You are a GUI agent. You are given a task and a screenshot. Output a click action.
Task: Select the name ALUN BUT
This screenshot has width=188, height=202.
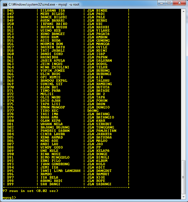[49, 88]
